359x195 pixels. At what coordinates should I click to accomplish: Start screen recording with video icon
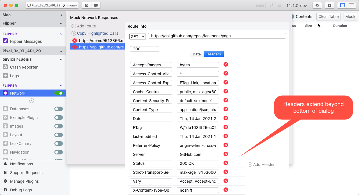[96, 5]
